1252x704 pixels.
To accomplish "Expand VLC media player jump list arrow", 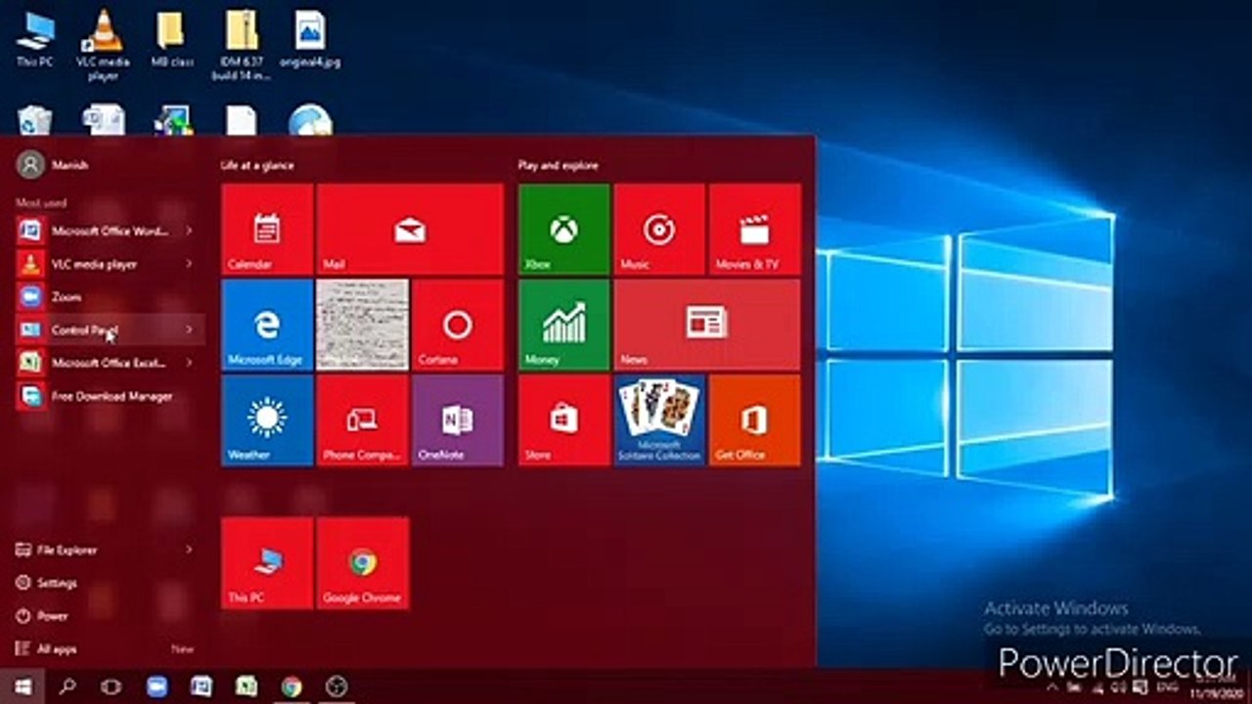I will (x=189, y=264).
